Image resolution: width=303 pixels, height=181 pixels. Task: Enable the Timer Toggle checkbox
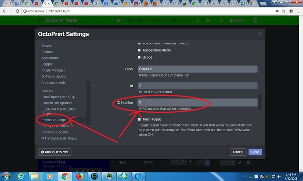(x=139, y=119)
